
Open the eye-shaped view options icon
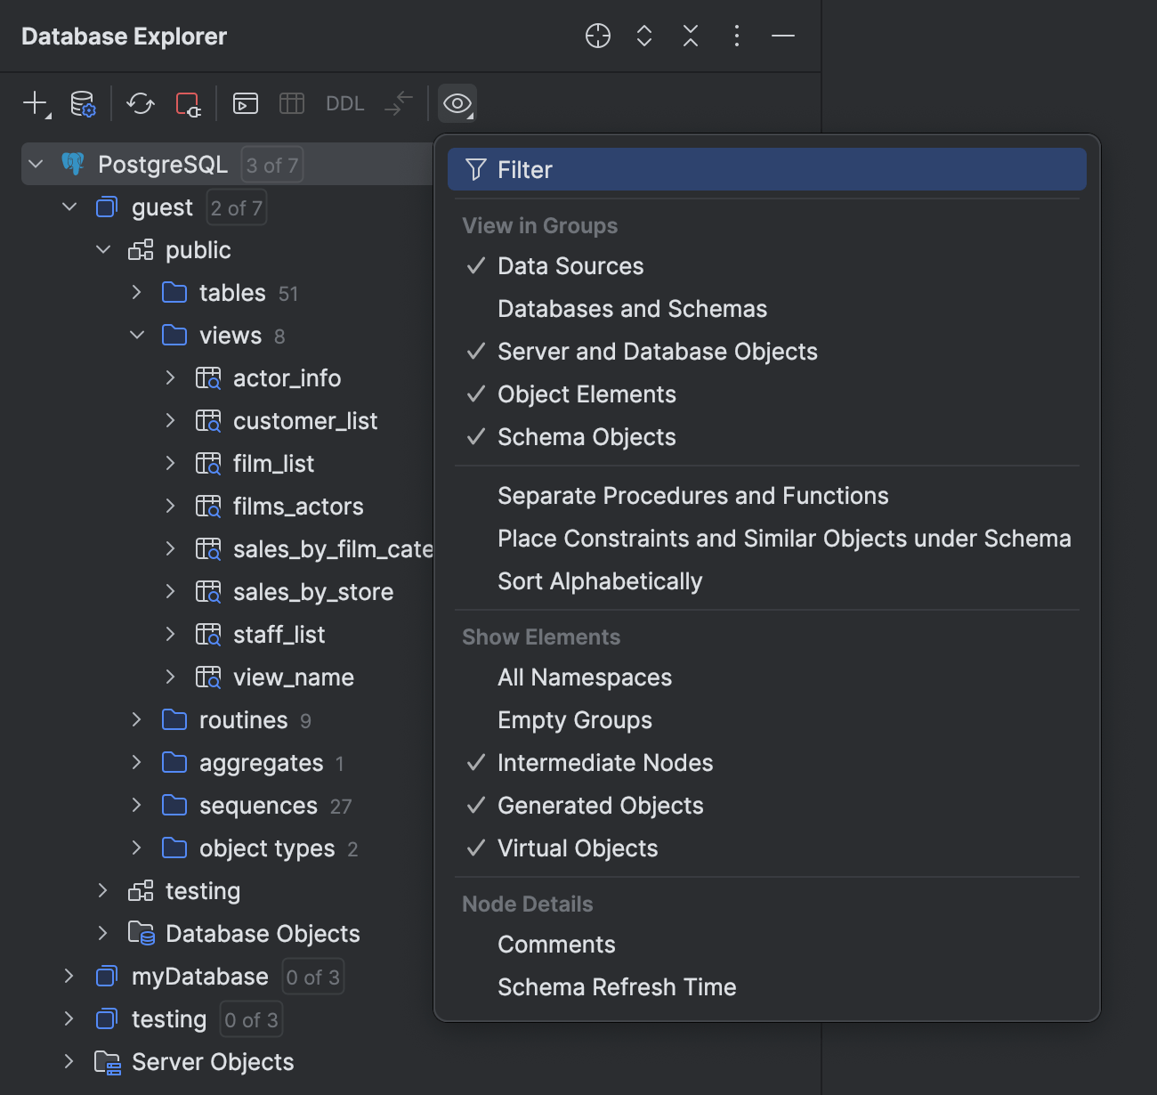click(457, 104)
